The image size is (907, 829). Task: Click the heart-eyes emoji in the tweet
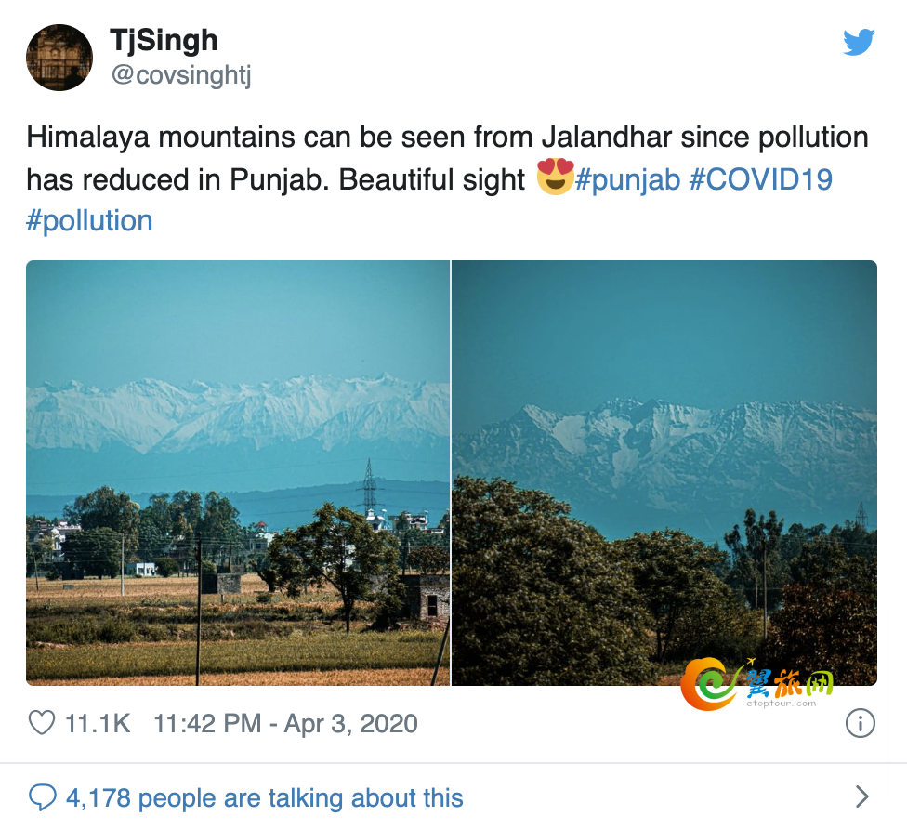(x=555, y=177)
